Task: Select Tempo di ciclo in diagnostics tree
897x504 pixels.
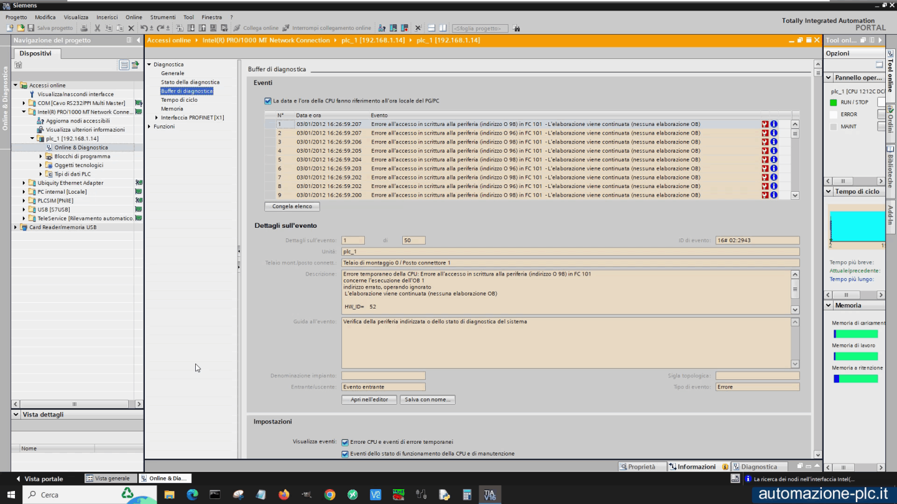Action: click(x=179, y=100)
